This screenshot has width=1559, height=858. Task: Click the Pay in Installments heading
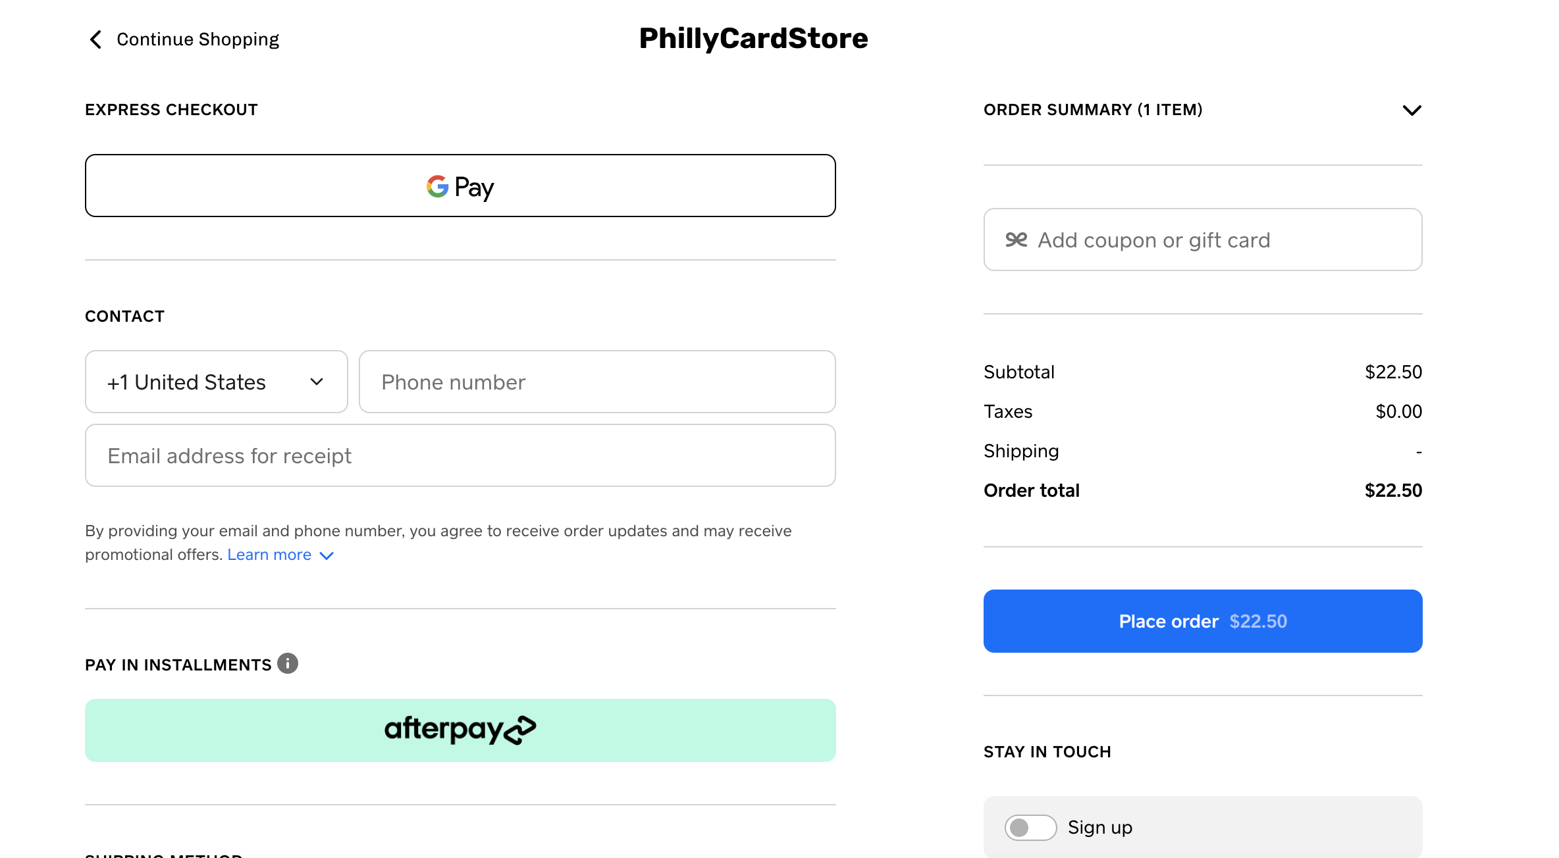pos(178,665)
